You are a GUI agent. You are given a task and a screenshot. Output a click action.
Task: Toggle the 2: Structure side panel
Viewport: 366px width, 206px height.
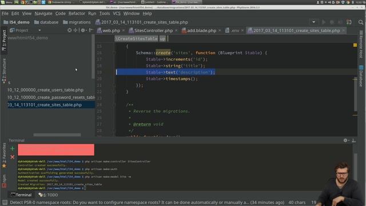coord(4,70)
